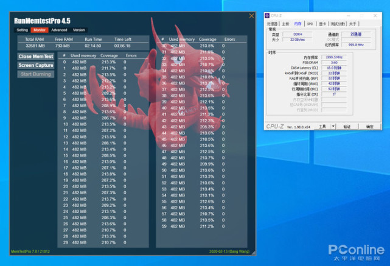Open the 关于 tab in CPU-Z
This screenshot has width=390, height=266.
[x=352, y=24]
